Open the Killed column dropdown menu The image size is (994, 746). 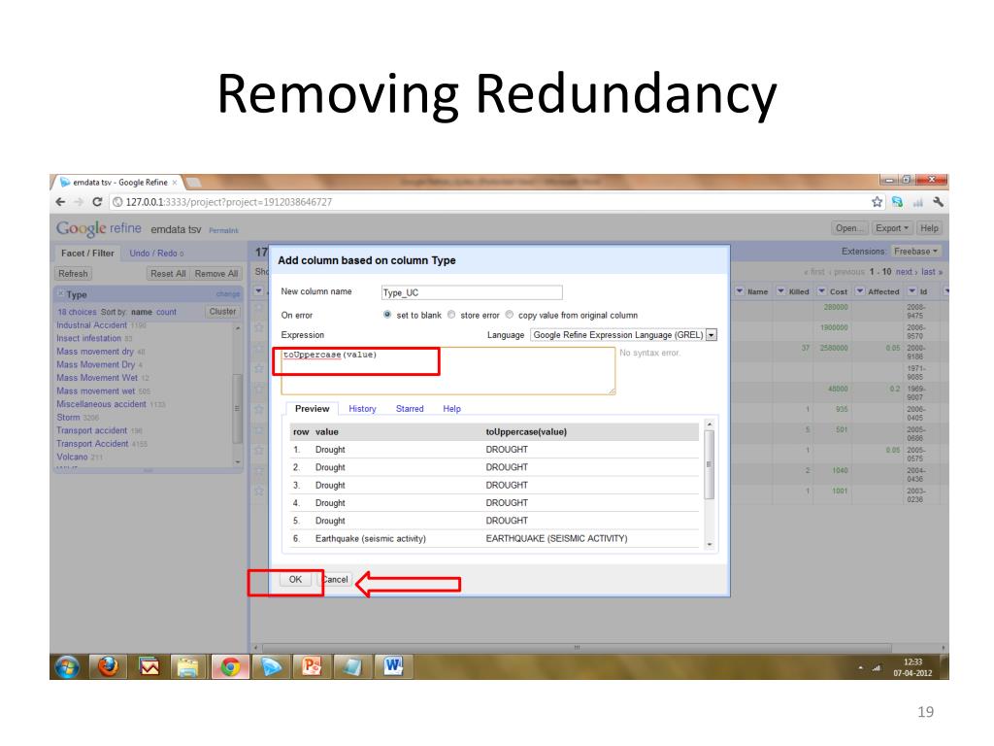(x=781, y=291)
